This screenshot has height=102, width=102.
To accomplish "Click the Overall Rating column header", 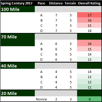I will point(89,3).
